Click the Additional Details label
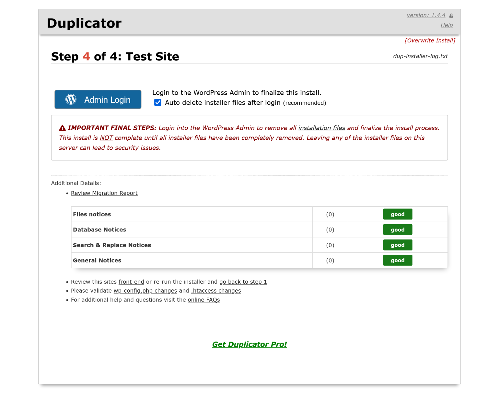 pos(76,183)
